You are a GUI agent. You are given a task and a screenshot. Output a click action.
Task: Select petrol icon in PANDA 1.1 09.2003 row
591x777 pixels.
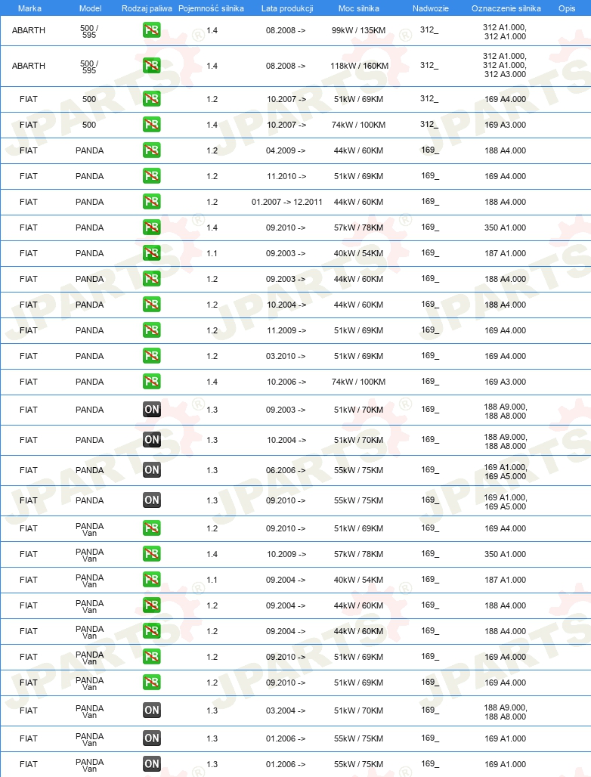152,253
